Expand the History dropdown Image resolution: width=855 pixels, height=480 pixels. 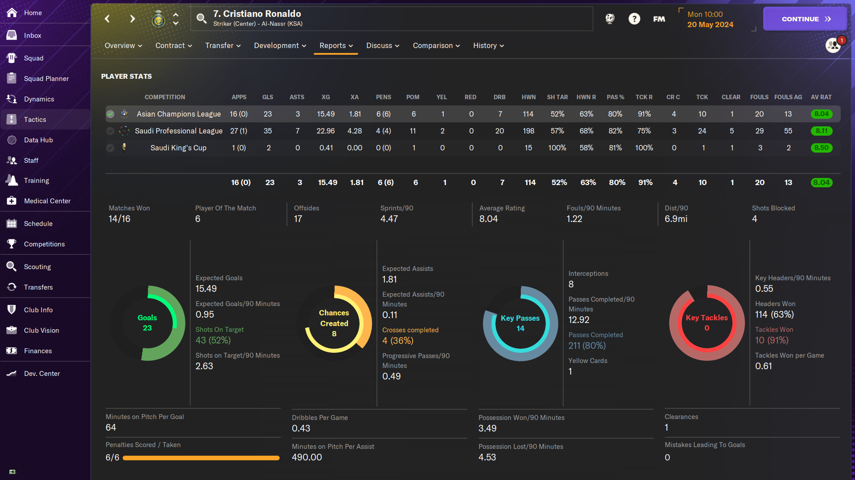(x=488, y=45)
